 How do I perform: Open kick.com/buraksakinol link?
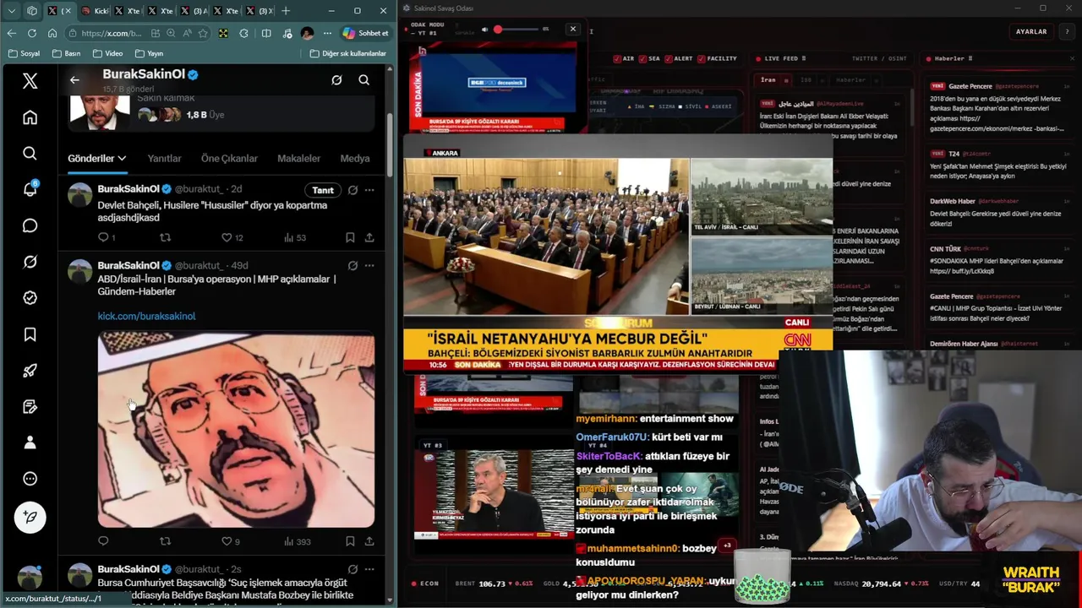click(x=146, y=316)
